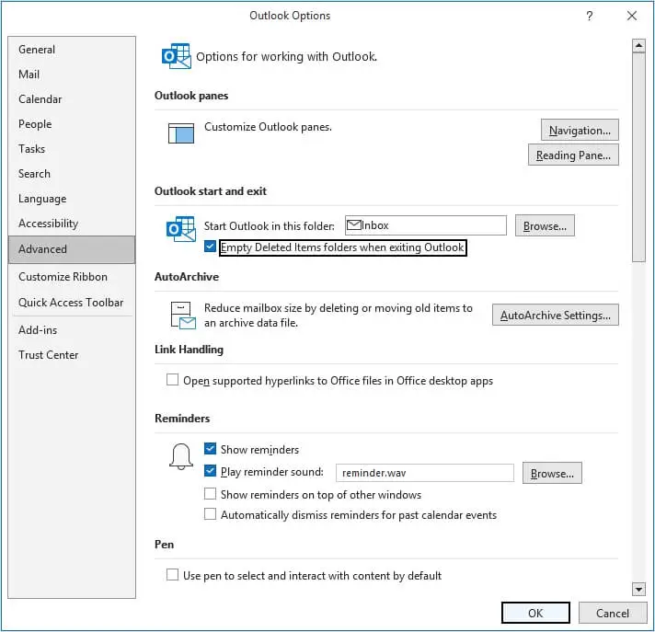Browse for reminder sound file
655x632 pixels.
pyautogui.click(x=552, y=473)
